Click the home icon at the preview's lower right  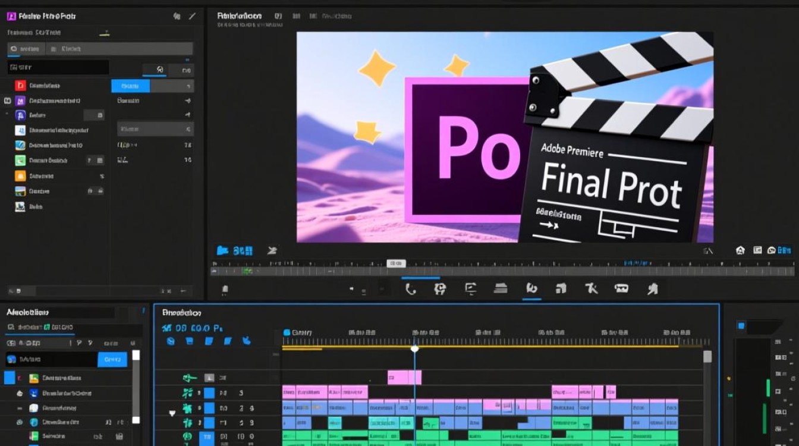740,250
